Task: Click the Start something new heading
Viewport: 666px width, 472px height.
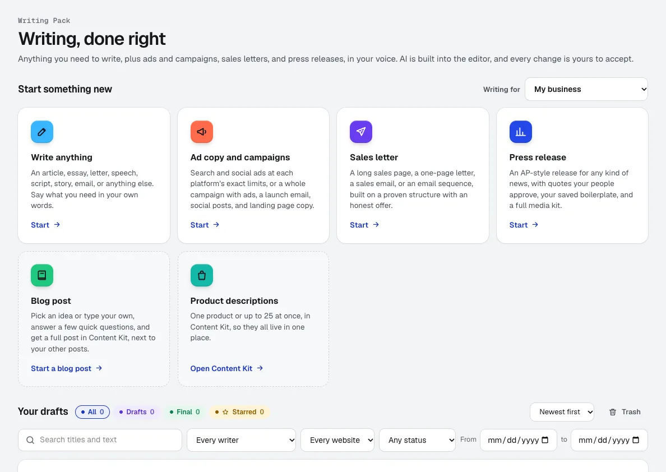Action: tap(65, 89)
